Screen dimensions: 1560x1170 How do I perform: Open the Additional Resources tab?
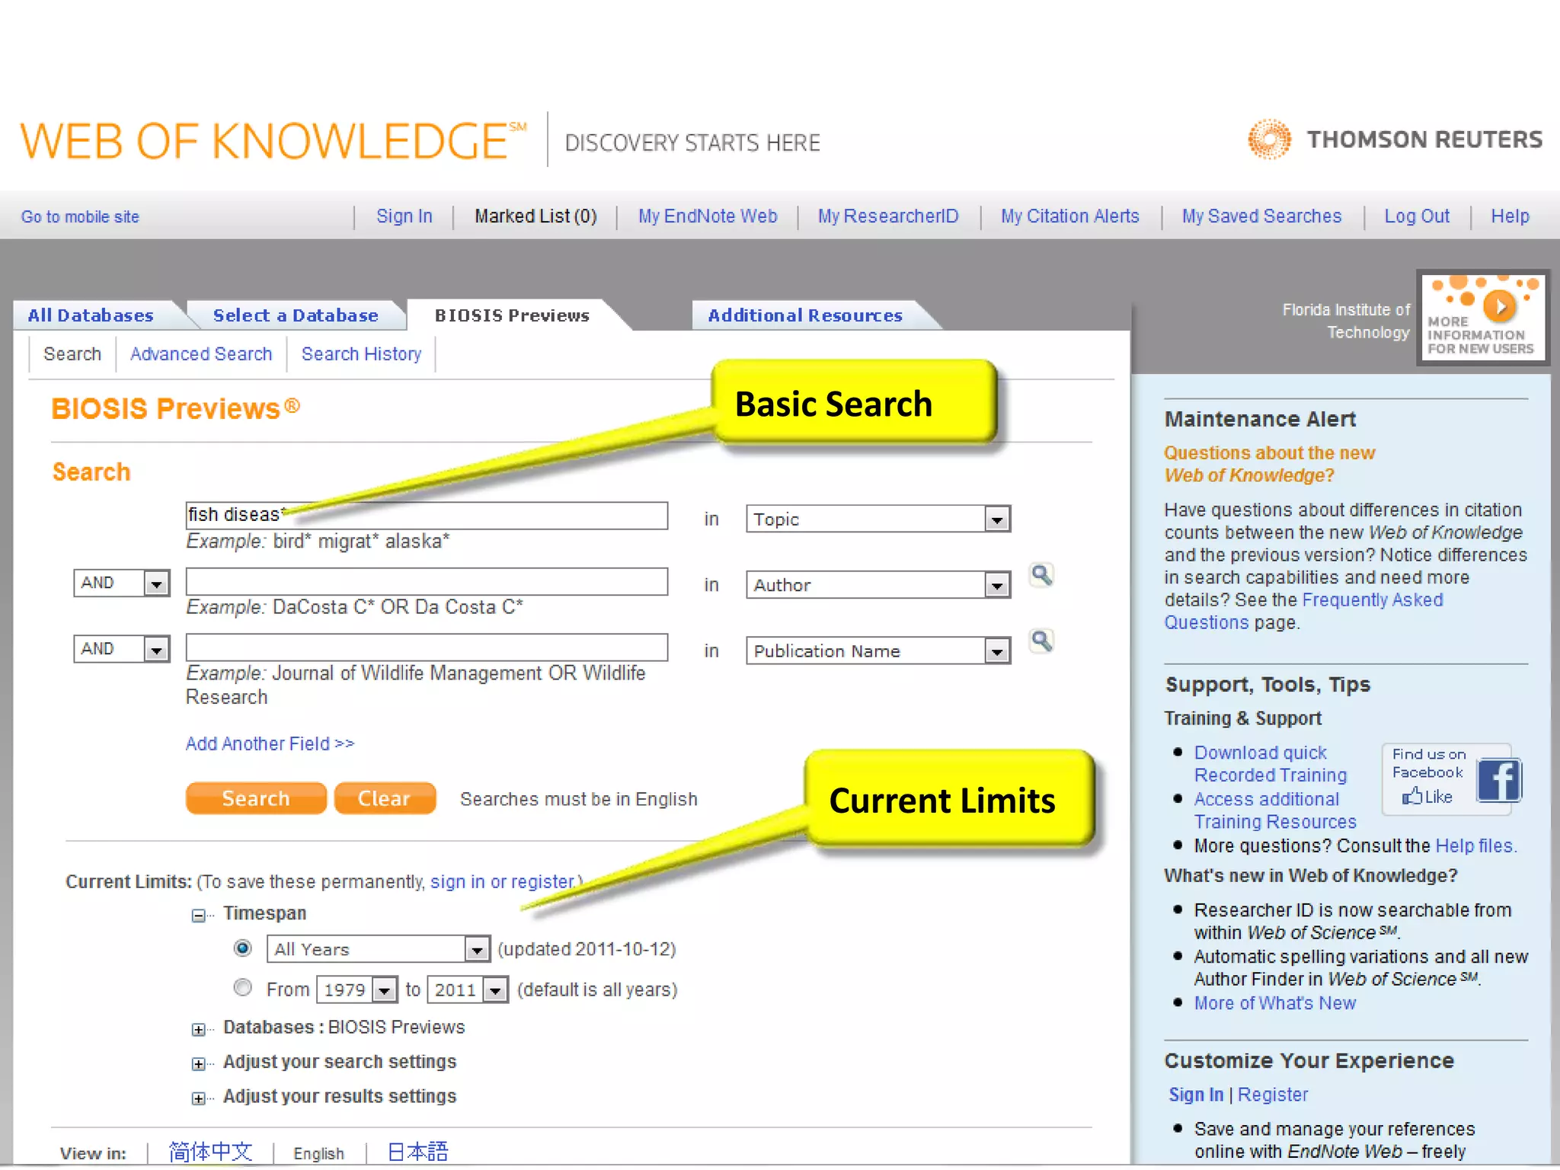pos(805,315)
